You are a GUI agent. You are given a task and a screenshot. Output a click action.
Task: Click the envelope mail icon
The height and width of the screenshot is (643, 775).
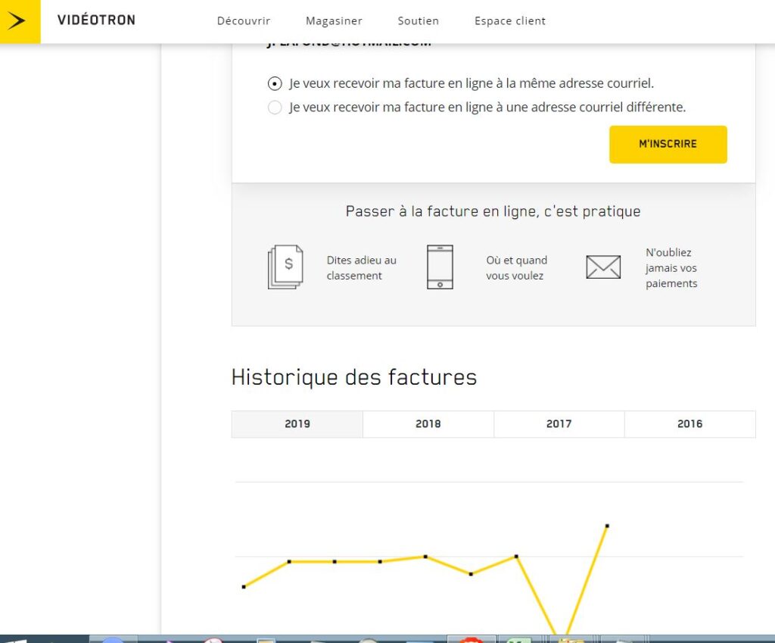pos(603,267)
